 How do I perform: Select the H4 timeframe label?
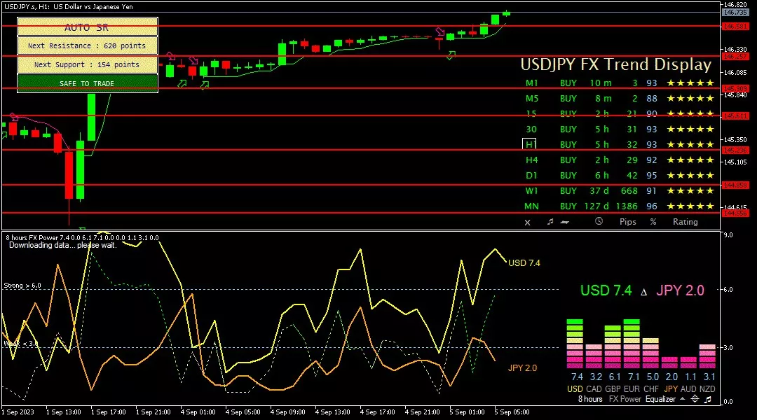coord(531,160)
